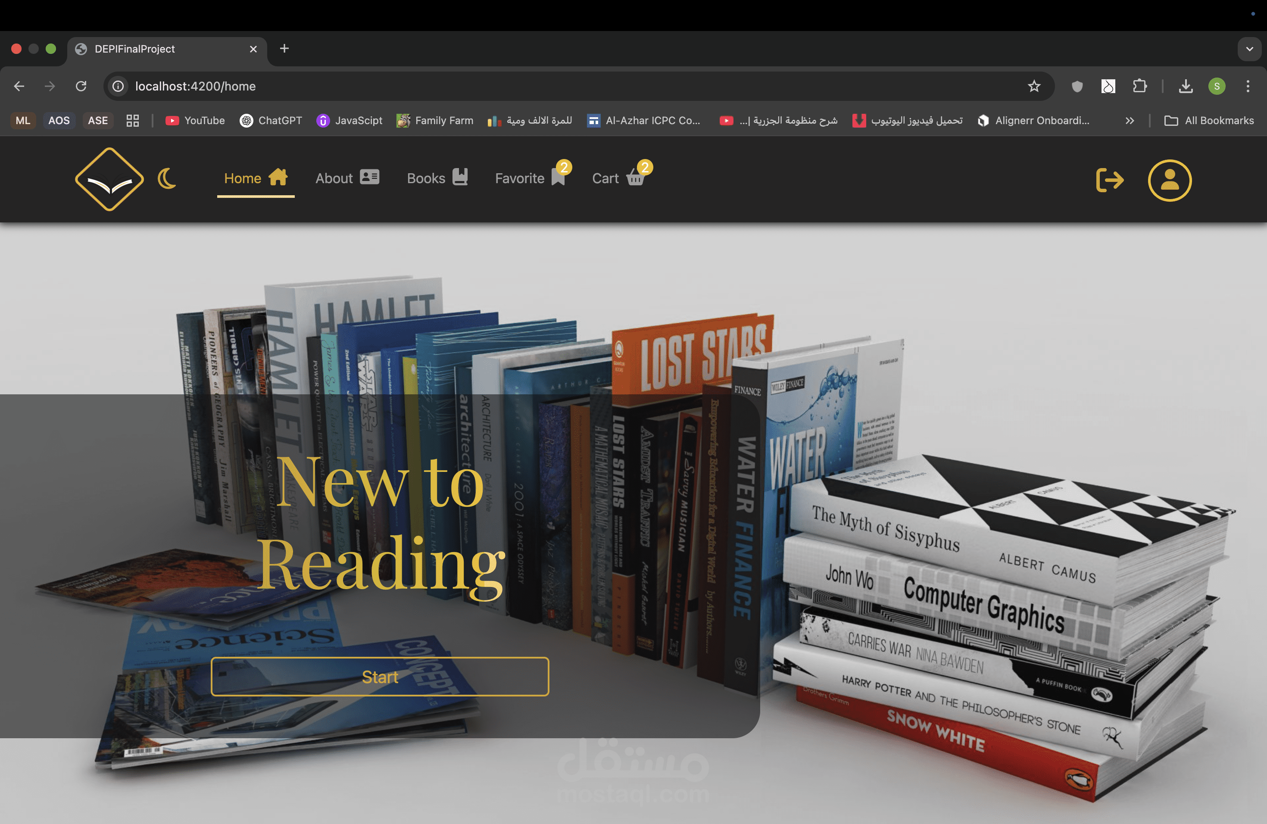Viewport: 1267px width, 824px height.
Task: Open the Chrome three-dot menu
Action: [1248, 86]
